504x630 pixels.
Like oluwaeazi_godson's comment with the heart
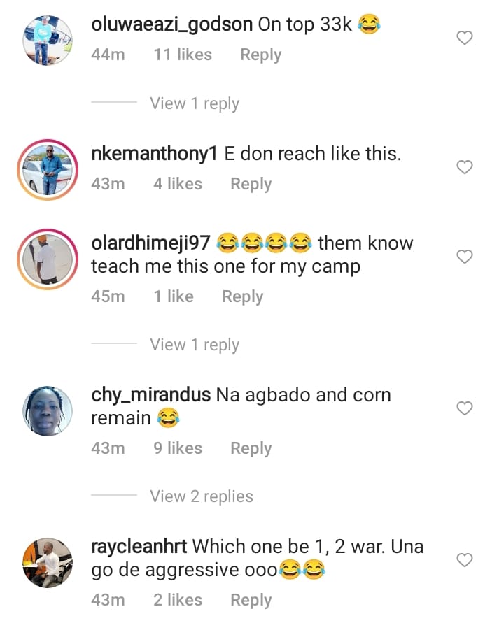pyautogui.click(x=465, y=38)
